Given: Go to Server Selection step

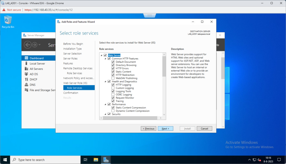Looking at the screenshot, I should (x=72, y=54).
